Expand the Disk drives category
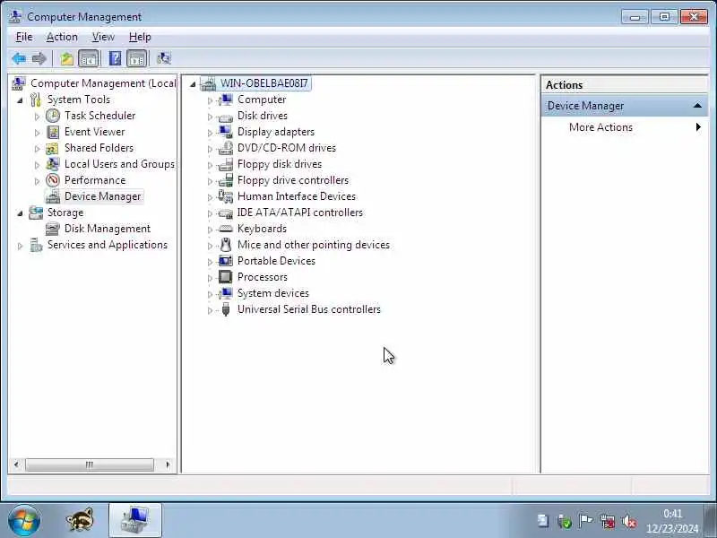The image size is (717, 538). (210, 117)
